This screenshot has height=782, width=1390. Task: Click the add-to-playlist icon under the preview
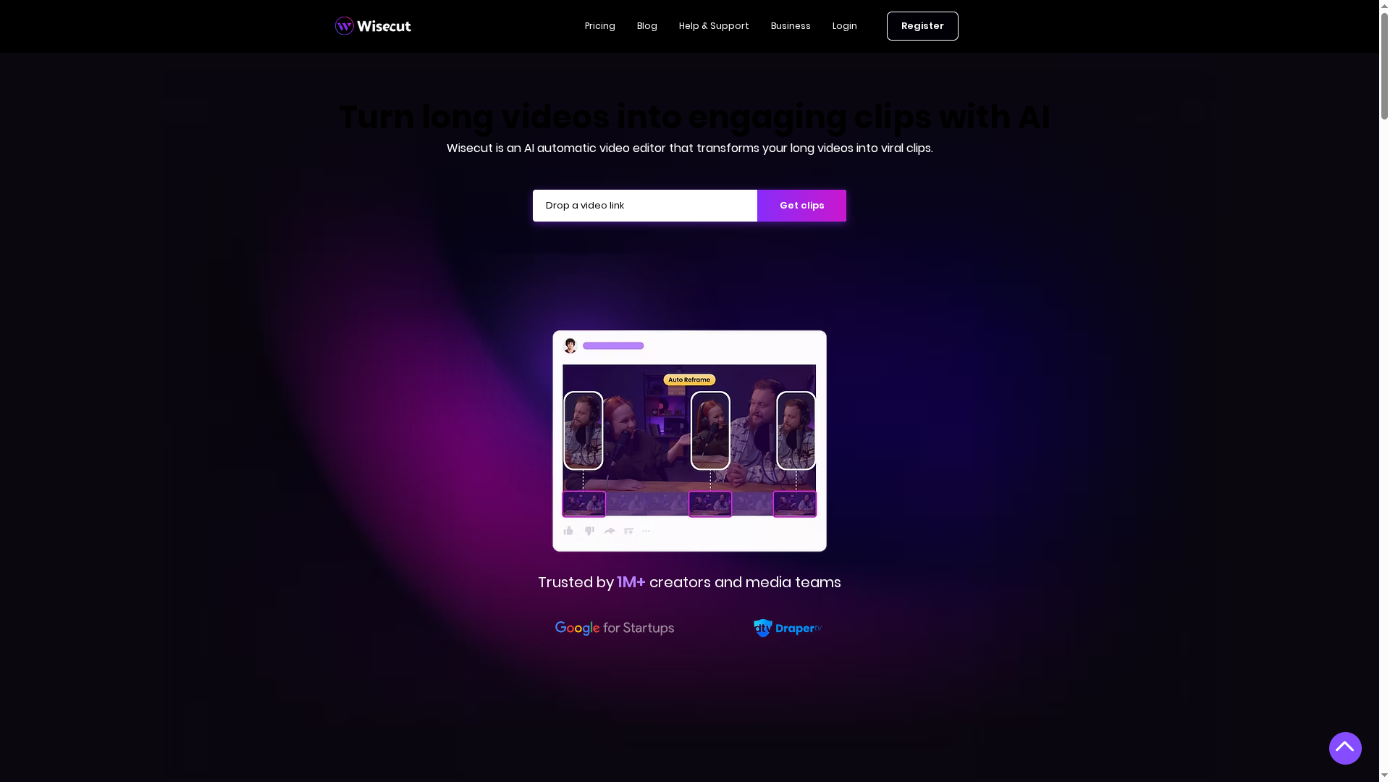click(x=628, y=531)
